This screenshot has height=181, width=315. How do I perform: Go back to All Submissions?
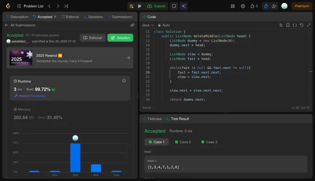pyautogui.click(x=20, y=25)
